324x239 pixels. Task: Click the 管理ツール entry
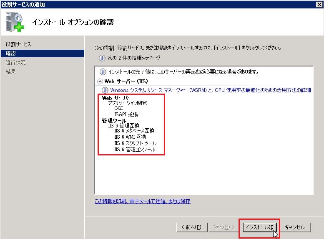pos(114,120)
